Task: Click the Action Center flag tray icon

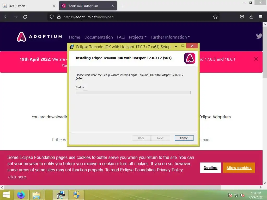Action: coord(230,195)
